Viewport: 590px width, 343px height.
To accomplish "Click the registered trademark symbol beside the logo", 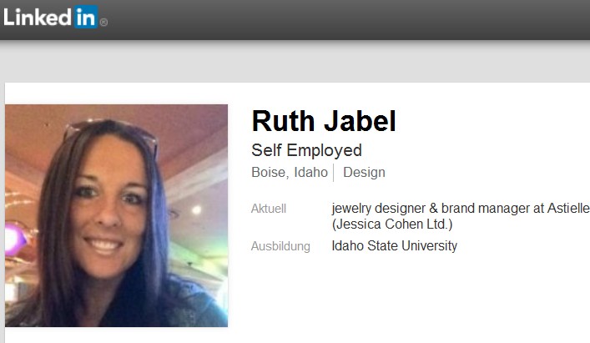I will point(103,23).
